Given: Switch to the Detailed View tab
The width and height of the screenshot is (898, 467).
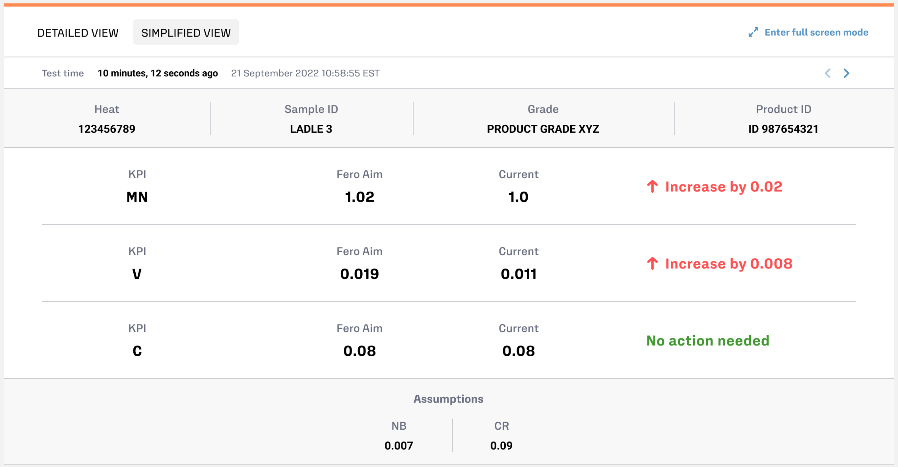Looking at the screenshot, I should 78,33.
